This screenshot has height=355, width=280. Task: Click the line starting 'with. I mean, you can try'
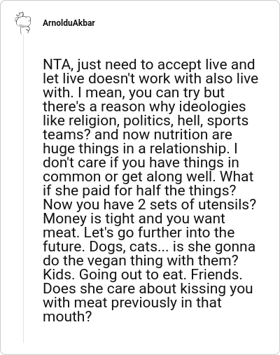134,92
